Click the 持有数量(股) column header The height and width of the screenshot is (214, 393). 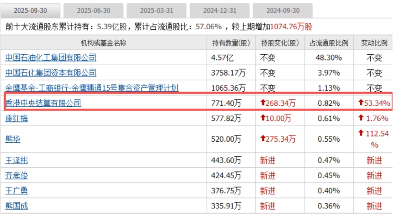click(231, 43)
